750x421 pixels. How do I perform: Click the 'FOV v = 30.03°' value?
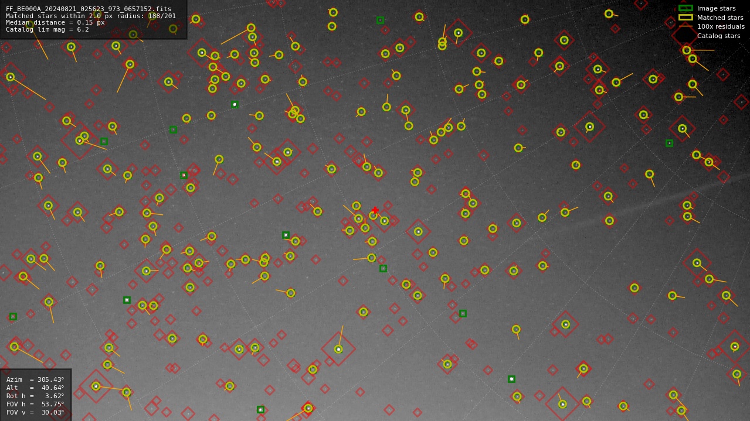(35, 412)
